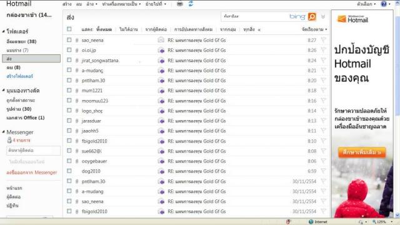Click the print icon in top toolbar
Image resolution: width=400 pixels, height=225 pixels.
[180, 4]
